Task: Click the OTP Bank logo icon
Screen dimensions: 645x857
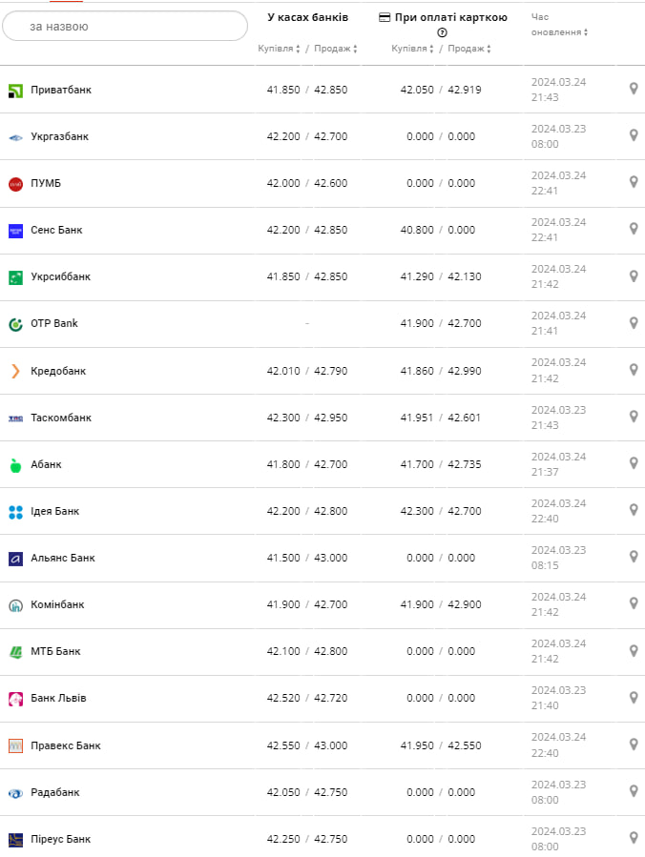Action: 15,324
